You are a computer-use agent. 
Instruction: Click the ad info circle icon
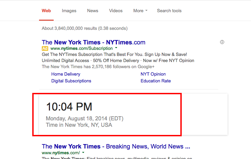222,42
